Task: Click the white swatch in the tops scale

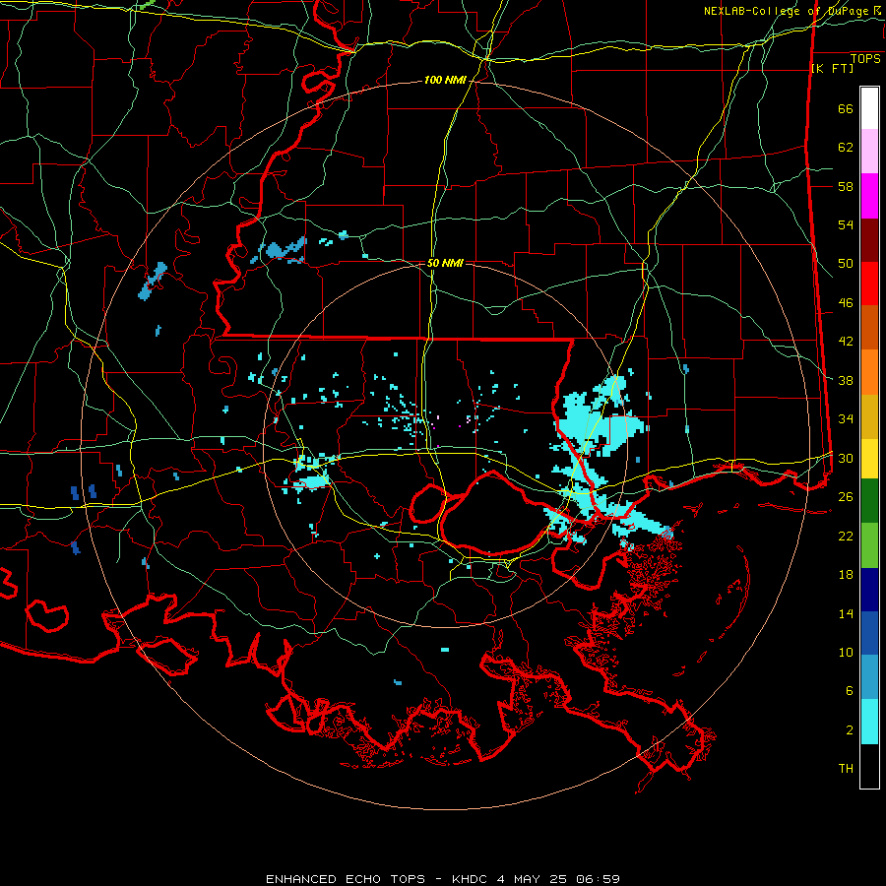Action: 869,108
